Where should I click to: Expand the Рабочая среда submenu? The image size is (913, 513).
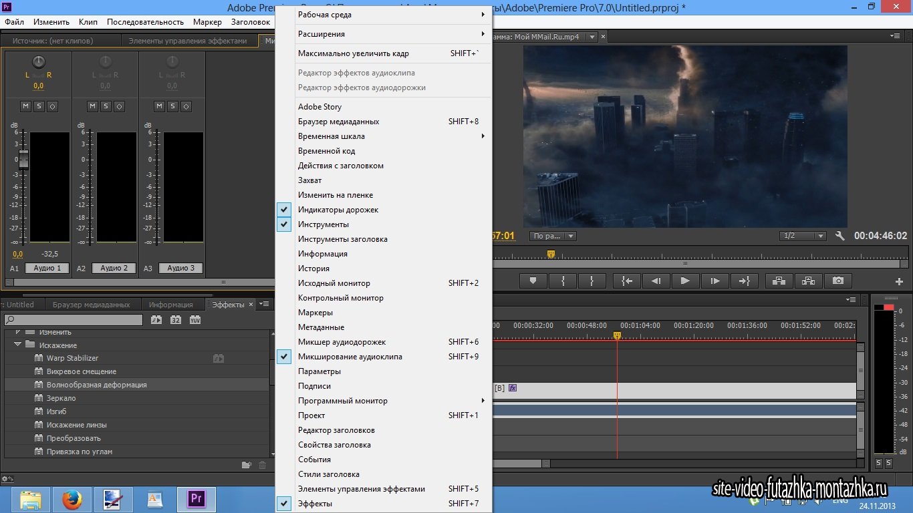point(384,15)
